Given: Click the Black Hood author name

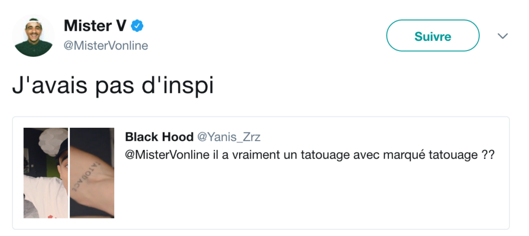Looking at the screenshot, I should tap(158, 137).
